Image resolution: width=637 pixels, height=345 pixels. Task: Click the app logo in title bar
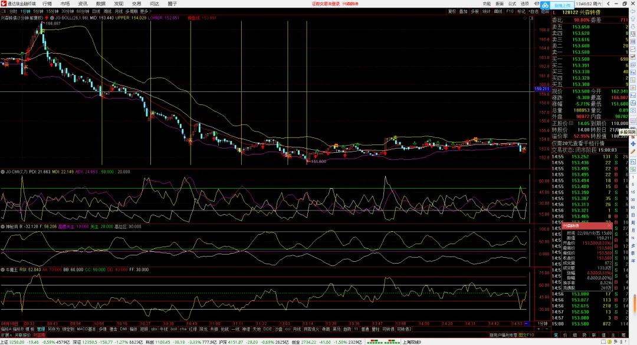point(4,4)
